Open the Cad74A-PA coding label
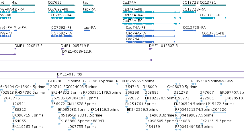 point(136,33)
